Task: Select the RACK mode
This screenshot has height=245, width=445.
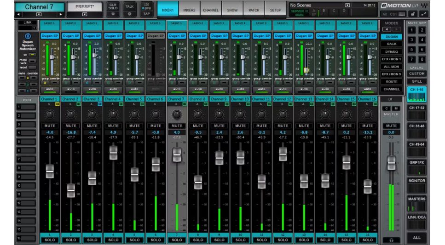Action: coord(391,44)
